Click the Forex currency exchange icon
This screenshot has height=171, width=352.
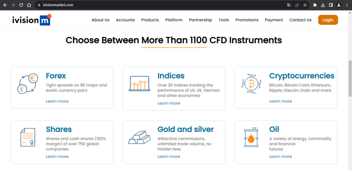click(28, 84)
